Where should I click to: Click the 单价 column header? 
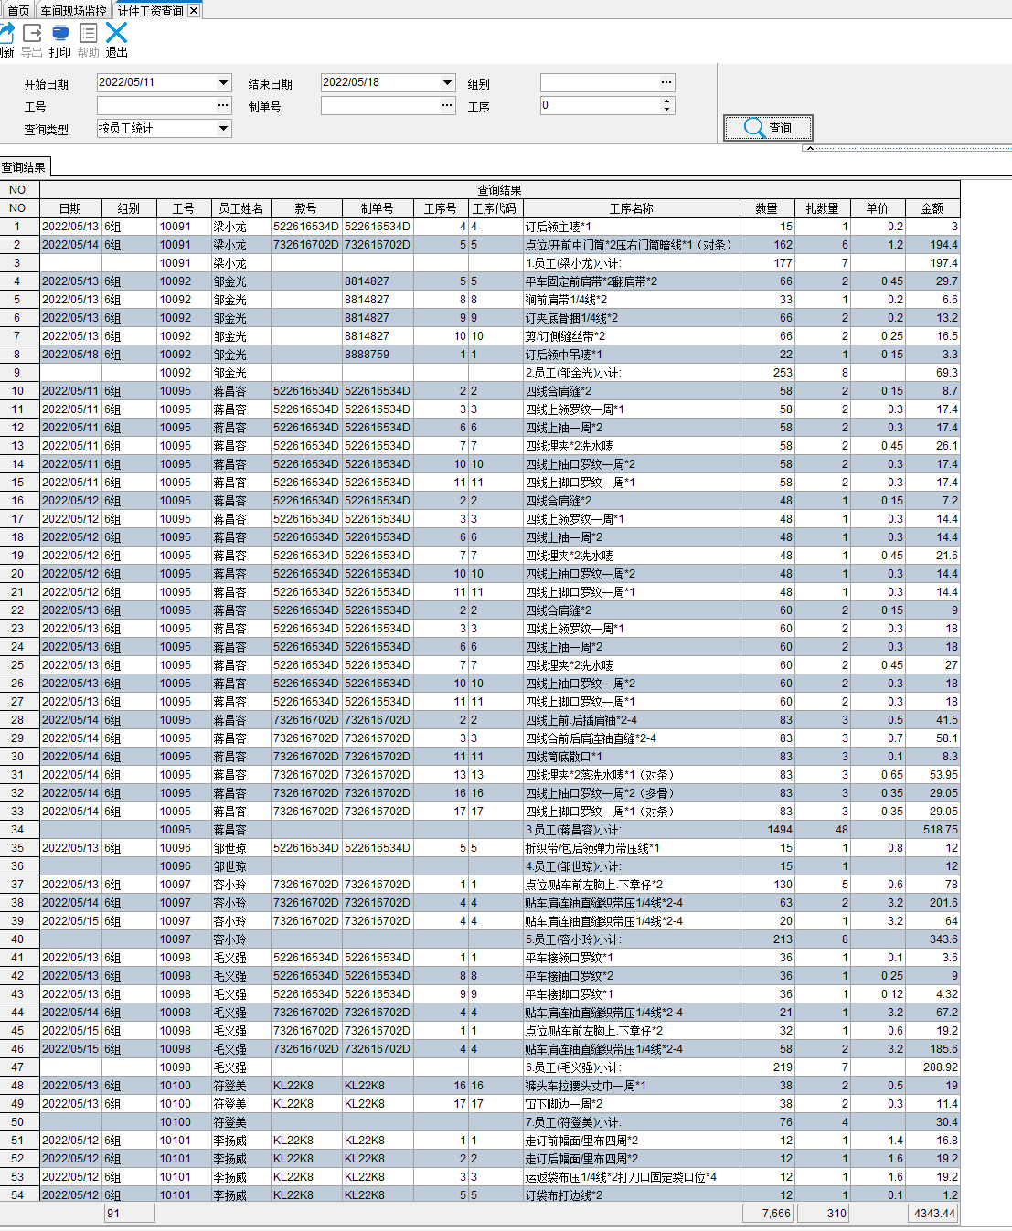coord(878,208)
